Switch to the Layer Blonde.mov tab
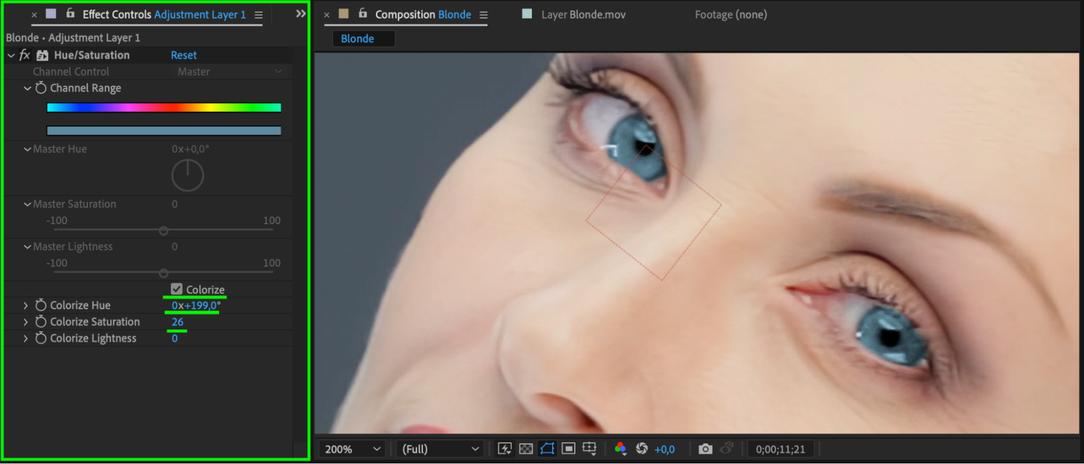 [583, 15]
